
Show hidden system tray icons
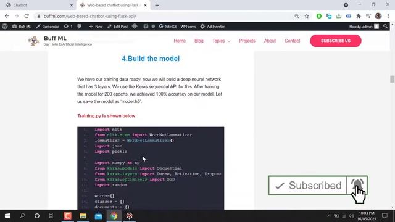pos(329,216)
